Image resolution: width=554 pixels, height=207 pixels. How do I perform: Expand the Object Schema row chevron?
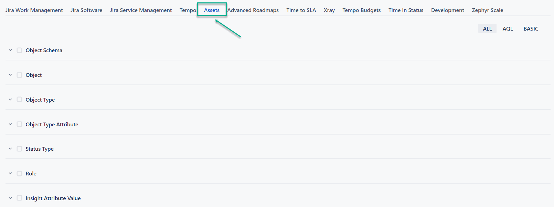tap(10, 50)
